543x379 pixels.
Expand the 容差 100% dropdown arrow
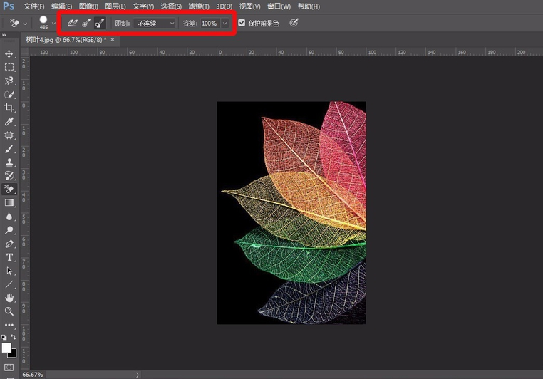coord(225,23)
